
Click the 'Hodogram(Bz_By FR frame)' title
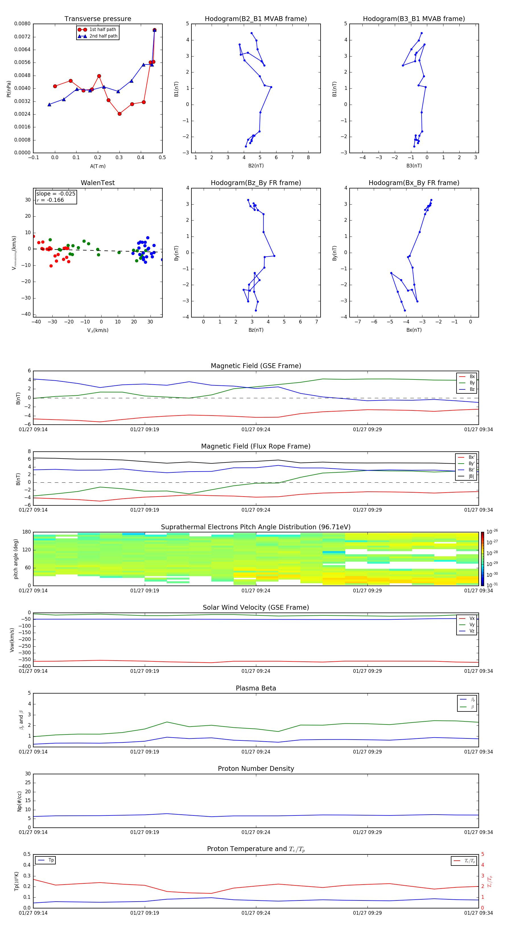[256, 183]
